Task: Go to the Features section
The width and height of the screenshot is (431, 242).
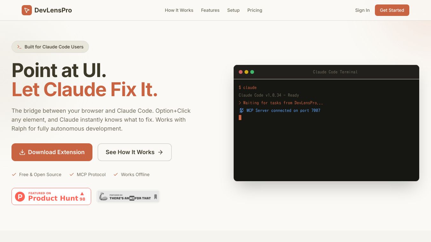Action: pyautogui.click(x=210, y=10)
